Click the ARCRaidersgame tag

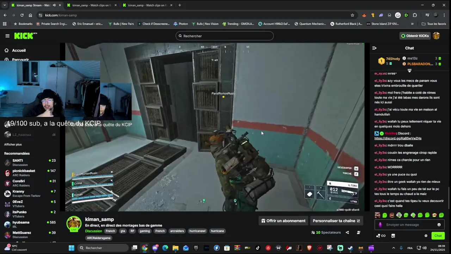click(x=99, y=238)
